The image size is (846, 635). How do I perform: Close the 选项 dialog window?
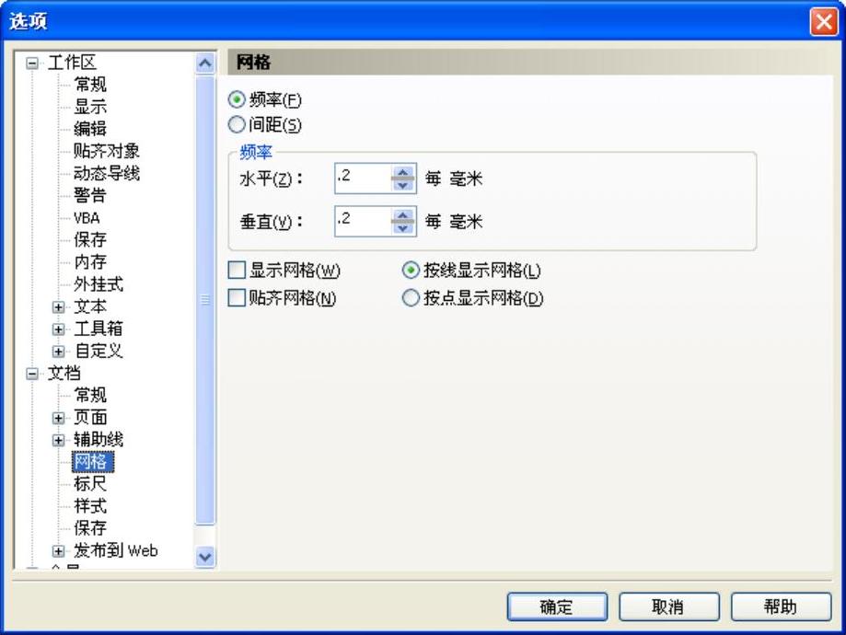point(823,21)
